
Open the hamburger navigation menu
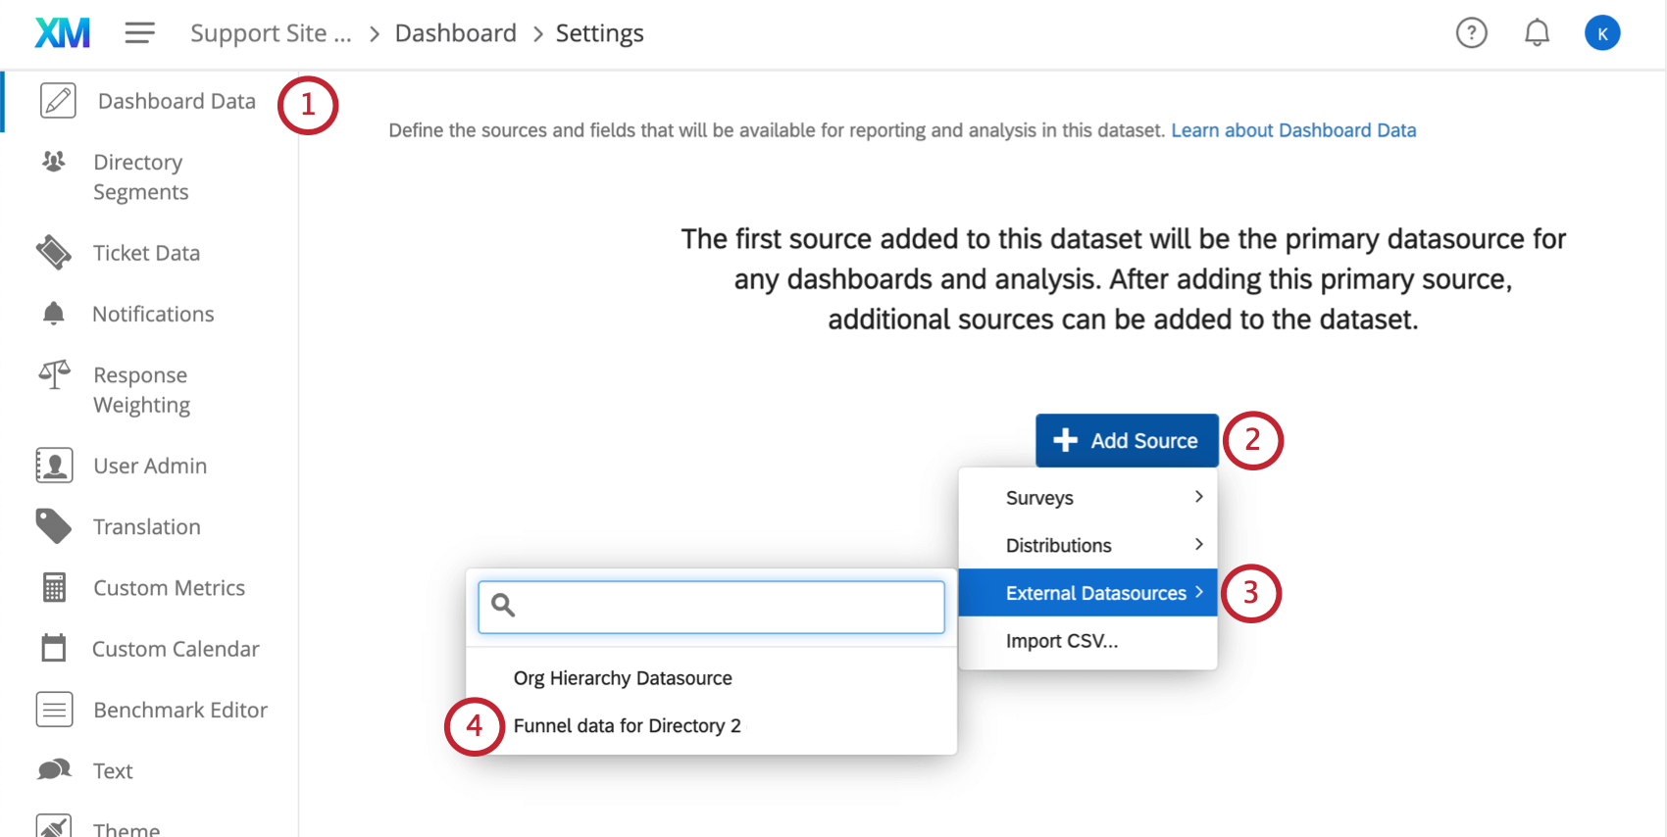click(139, 33)
